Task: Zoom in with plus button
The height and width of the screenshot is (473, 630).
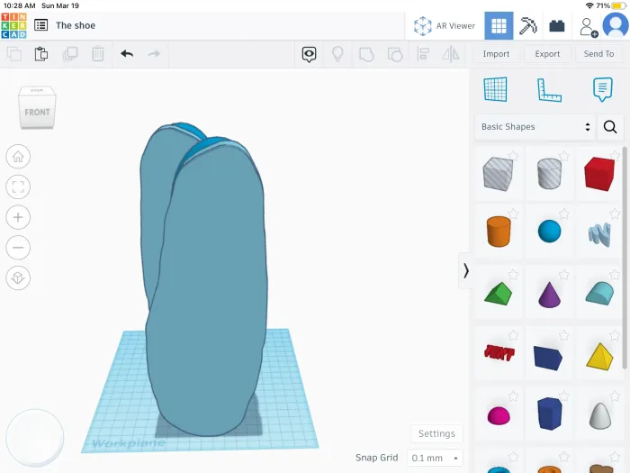Action: 18,217
